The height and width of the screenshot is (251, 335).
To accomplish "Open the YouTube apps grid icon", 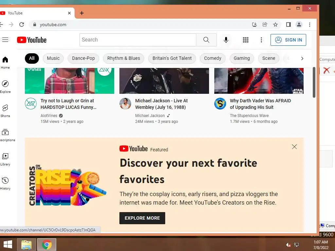I will point(246,40).
